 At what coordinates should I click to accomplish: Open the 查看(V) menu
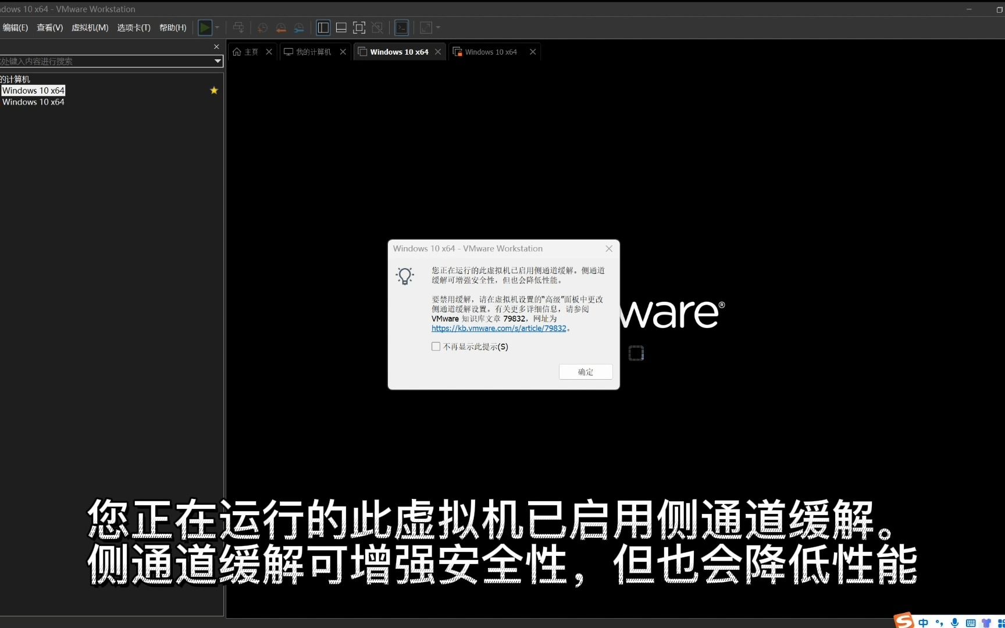pos(50,27)
